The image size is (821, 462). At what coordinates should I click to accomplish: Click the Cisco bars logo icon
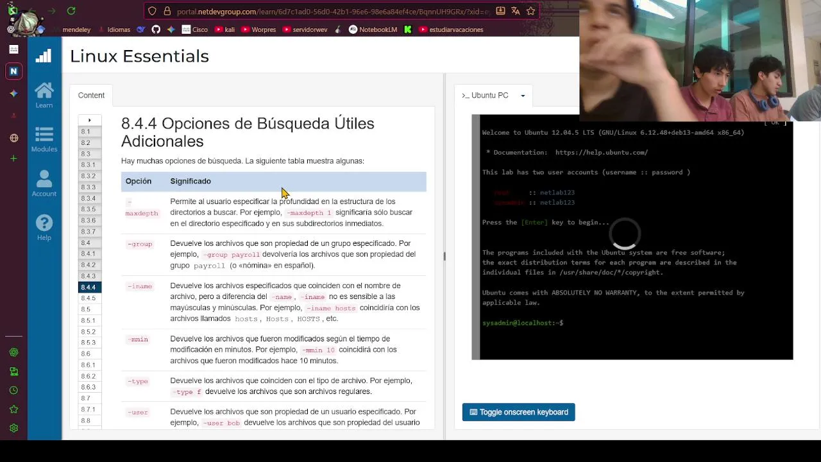click(44, 56)
